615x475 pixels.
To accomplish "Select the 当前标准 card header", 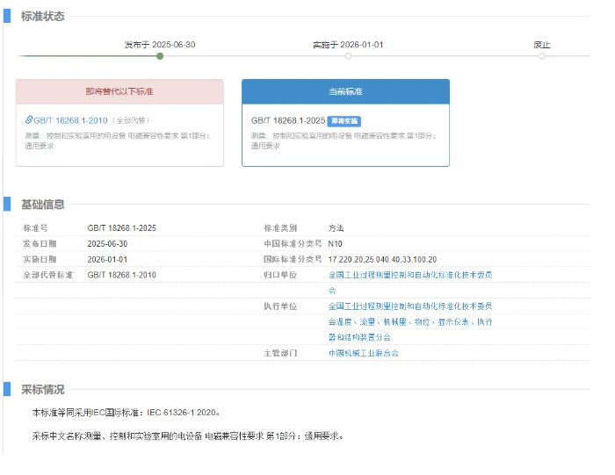I will click(x=345, y=91).
